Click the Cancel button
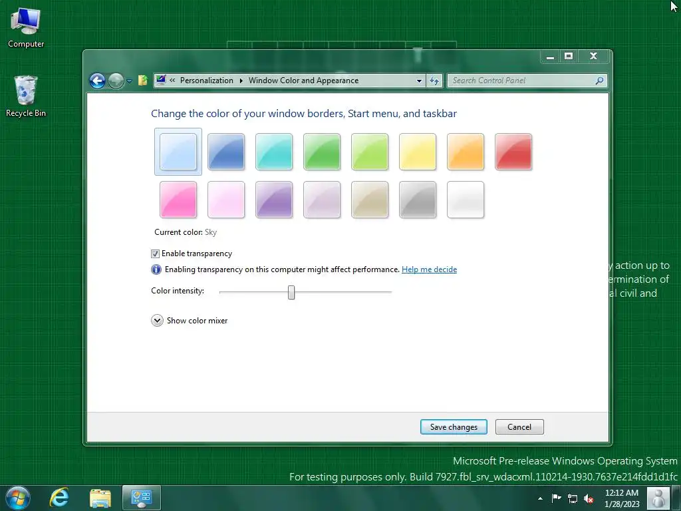 tap(519, 427)
